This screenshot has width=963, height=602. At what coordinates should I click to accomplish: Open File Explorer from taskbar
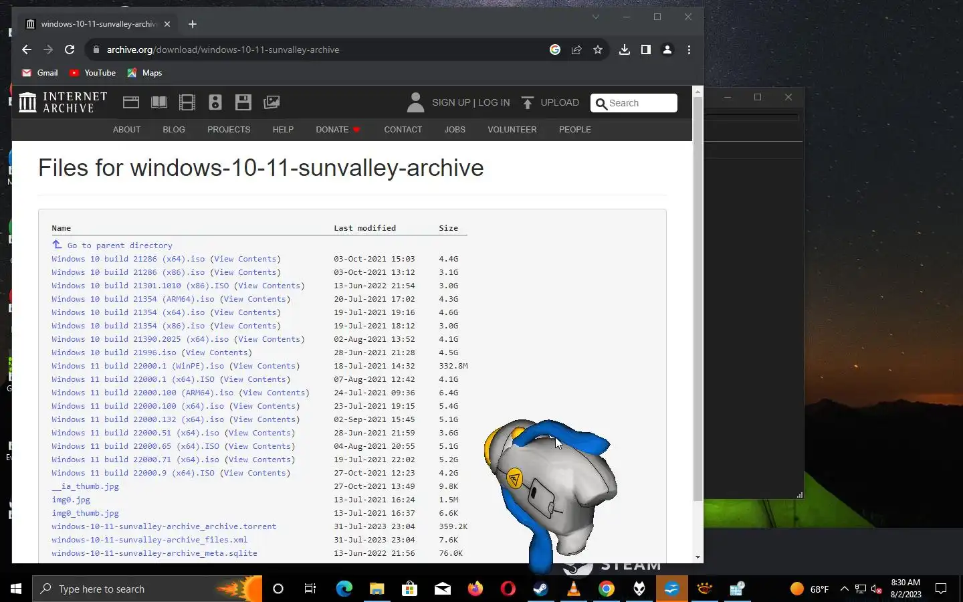point(377,589)
